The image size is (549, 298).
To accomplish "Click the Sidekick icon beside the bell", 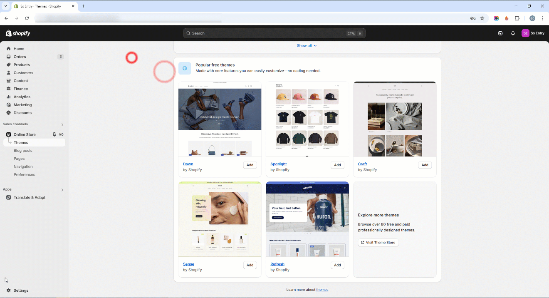I will (x=500, y=33).
